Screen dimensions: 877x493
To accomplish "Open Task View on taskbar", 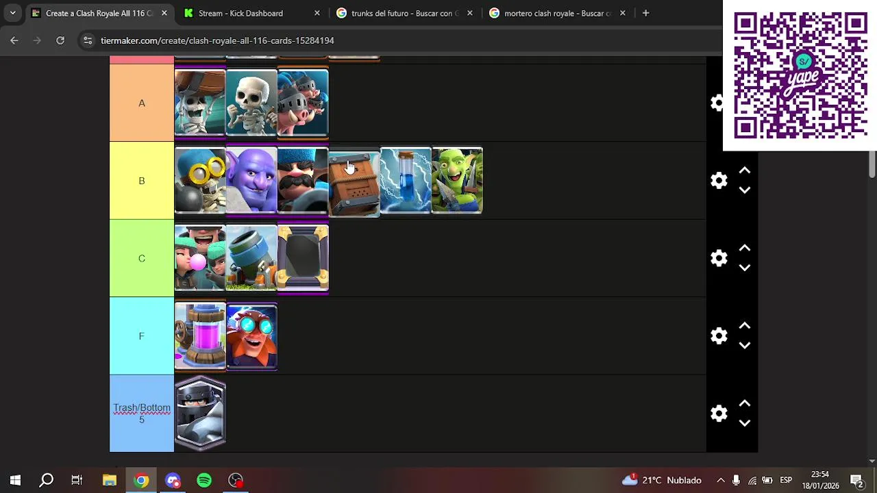I will (77, 480).
